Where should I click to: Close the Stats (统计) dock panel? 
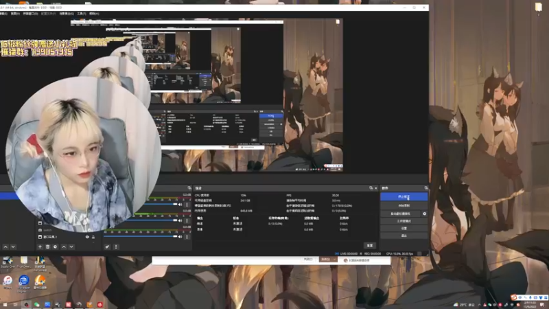click(x=376, y=188)
